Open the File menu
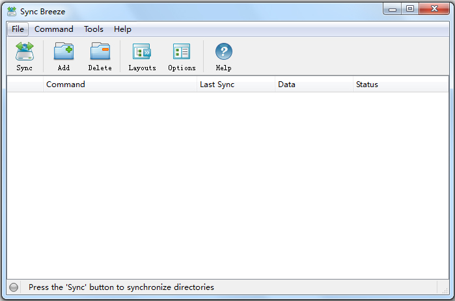This screenshot has height=301, width=455. coord(18,29)
